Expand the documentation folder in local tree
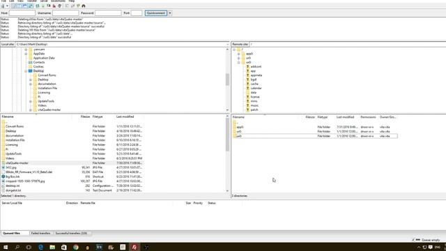Image resolution: width=446 pixels, height=251 pixels. 31,84
